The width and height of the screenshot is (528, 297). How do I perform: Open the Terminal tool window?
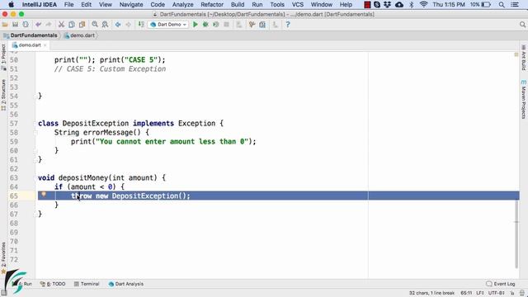[87, 284]
